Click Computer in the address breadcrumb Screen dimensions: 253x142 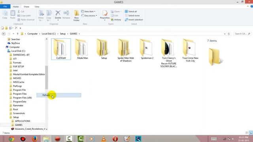click(32, 34)
